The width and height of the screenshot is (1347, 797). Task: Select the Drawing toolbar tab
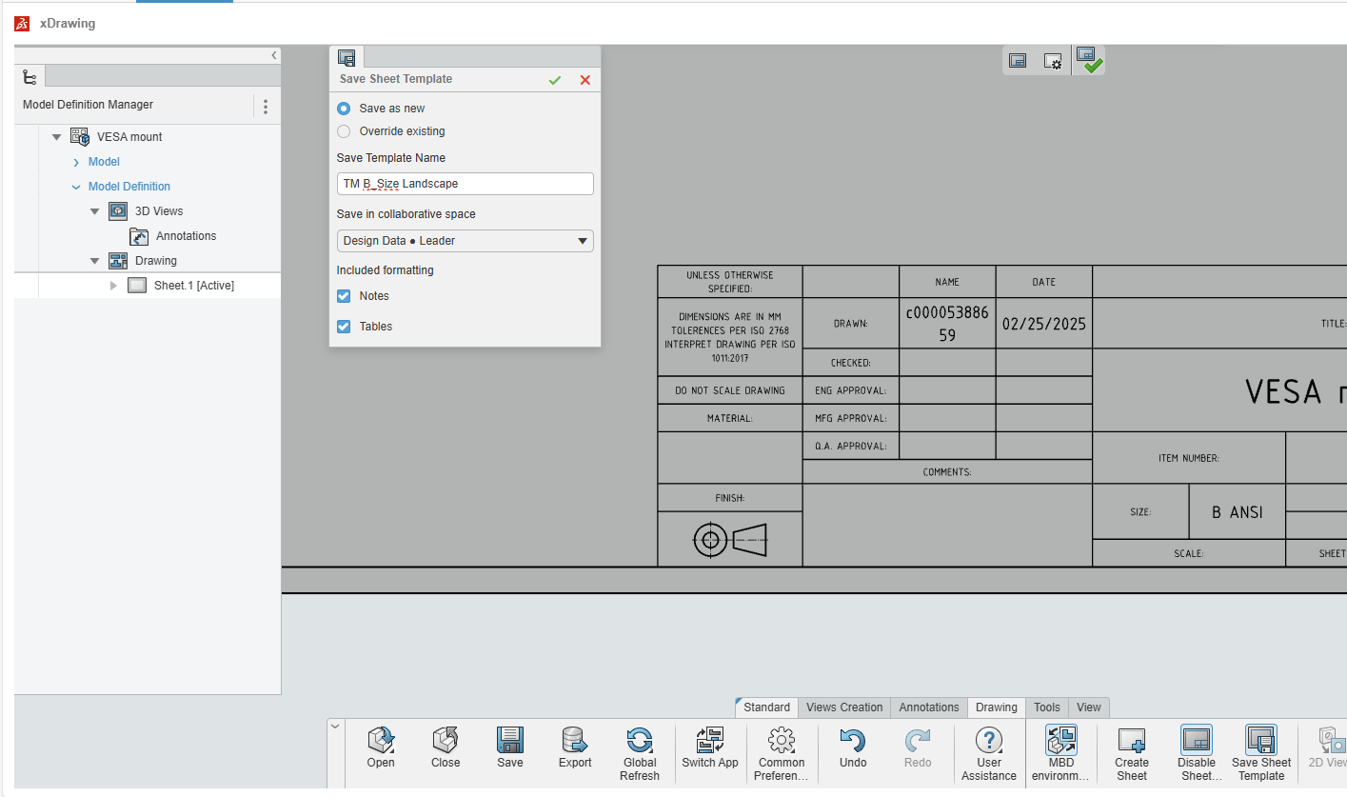point(997,707)
